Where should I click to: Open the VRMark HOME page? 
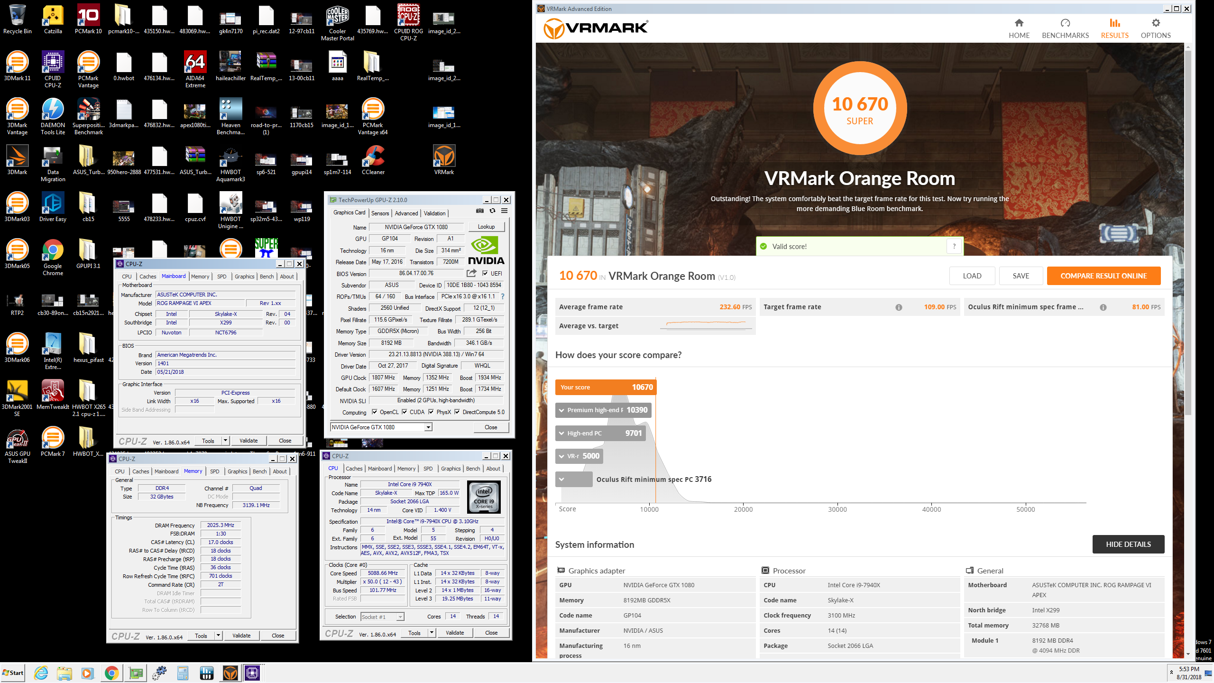pyautogui.click(x=1019, y=28)
